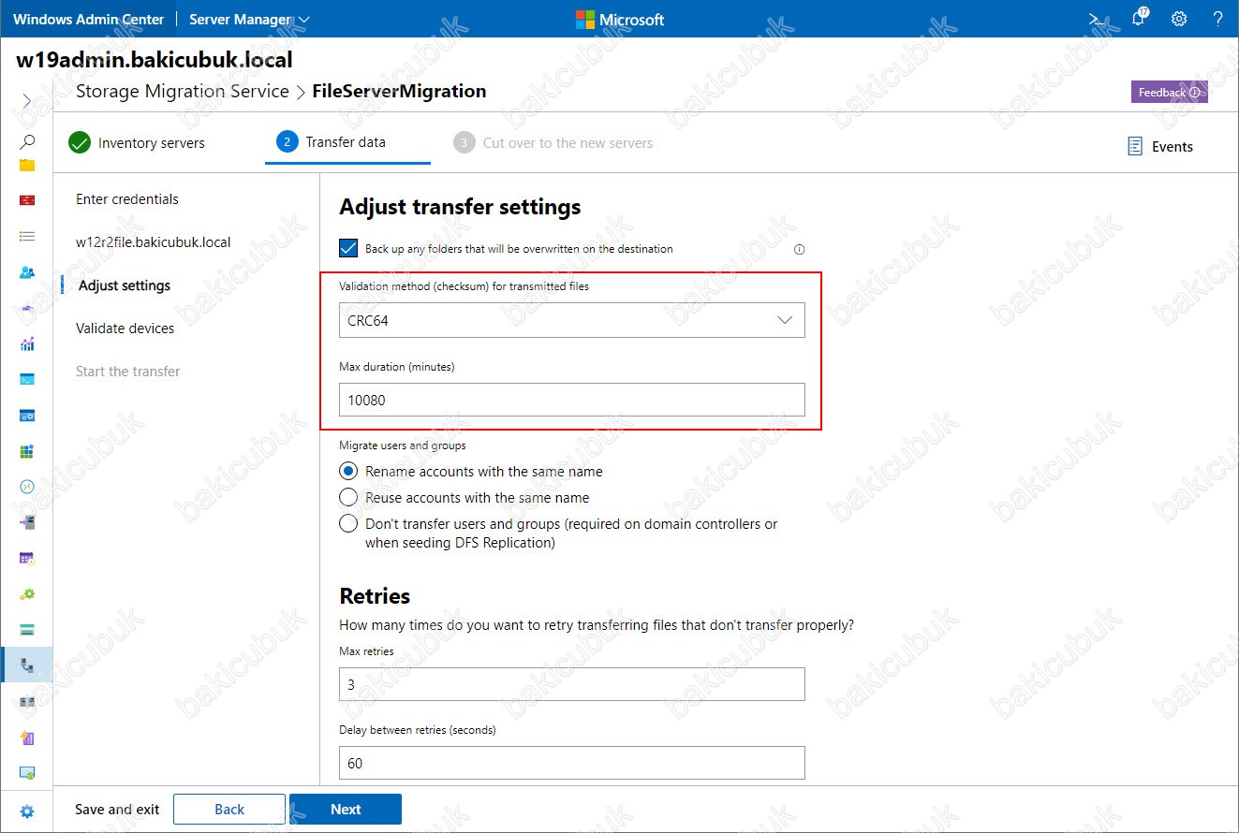Open the Storage Replica tool icon
This screenshot has width=1239, height=833.
(x=27, y=701)
